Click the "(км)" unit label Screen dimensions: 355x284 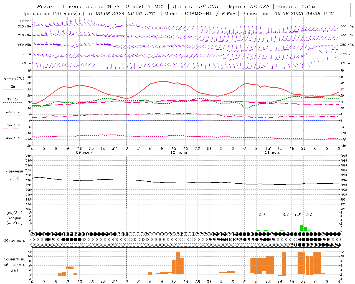click(14, 270)
